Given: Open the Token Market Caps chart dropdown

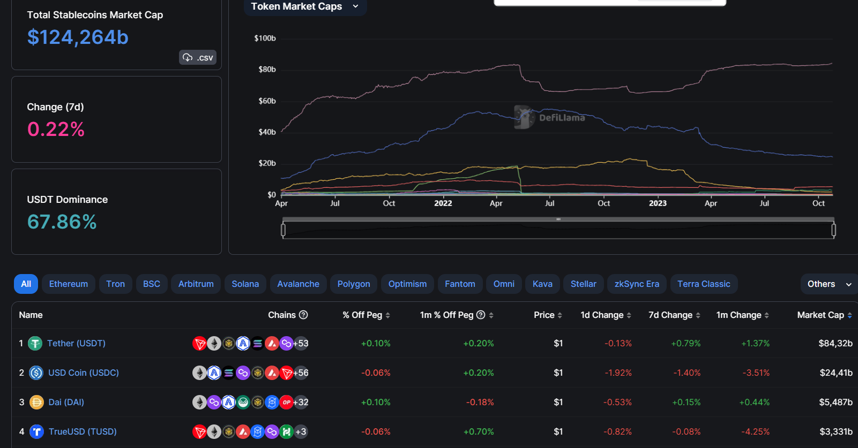Looking at the screenshot, I should (x=305, y=7).
